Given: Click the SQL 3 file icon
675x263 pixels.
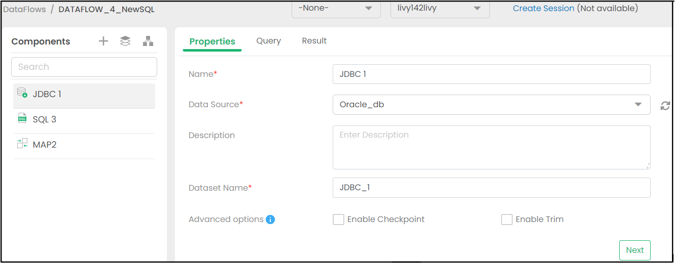Looking at the screenshot, I should tap(22, 119).
